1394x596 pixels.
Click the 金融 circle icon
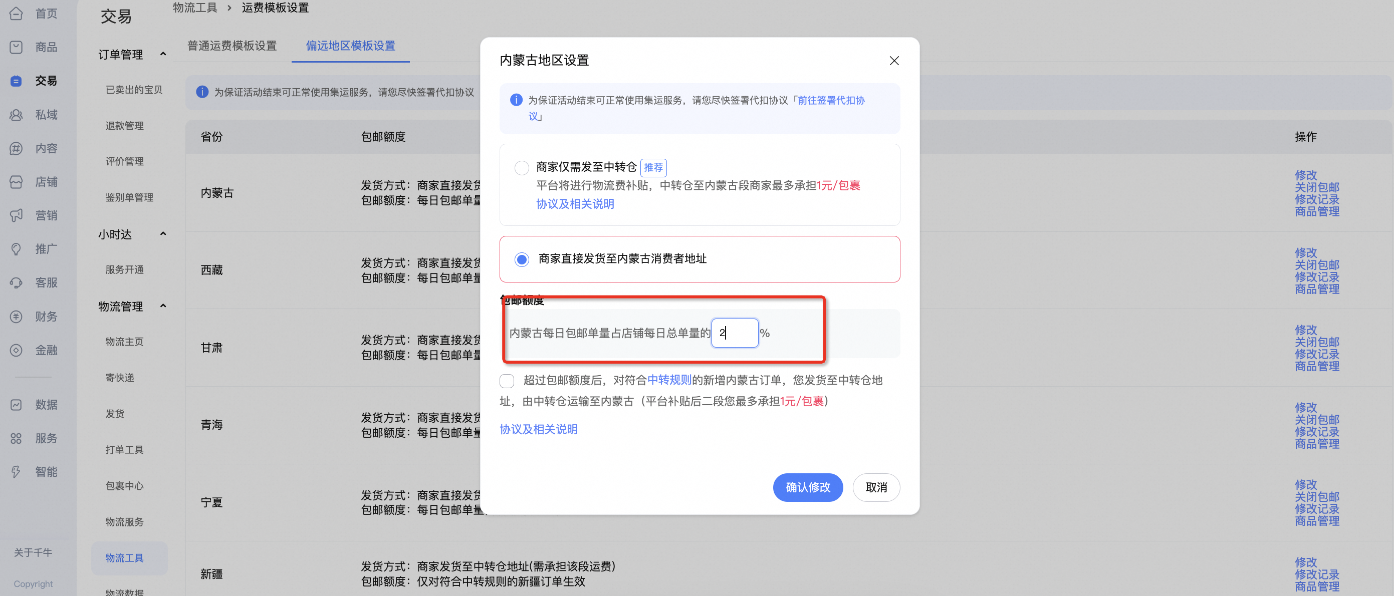[16, 350]
